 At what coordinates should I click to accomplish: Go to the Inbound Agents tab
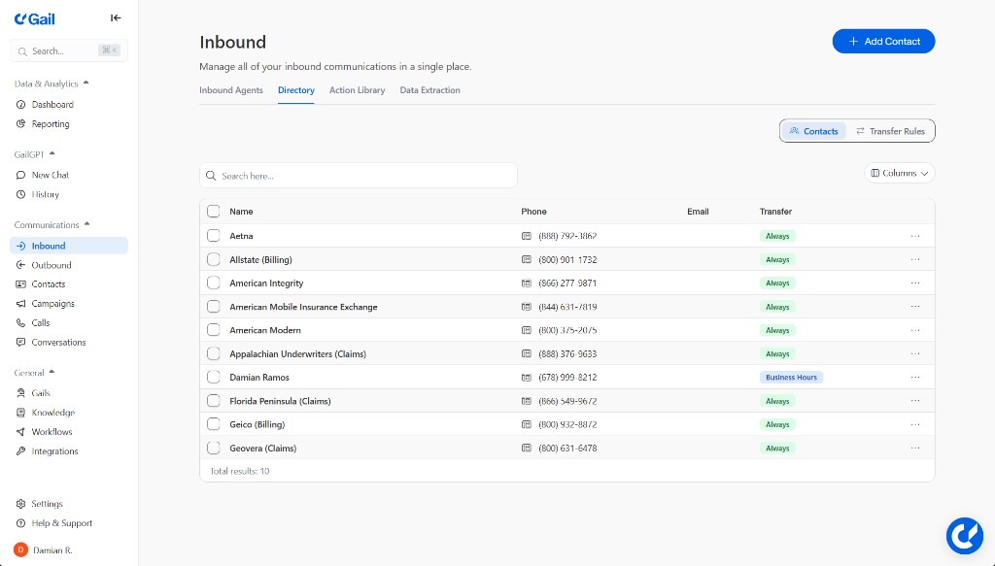coord(231,90)
